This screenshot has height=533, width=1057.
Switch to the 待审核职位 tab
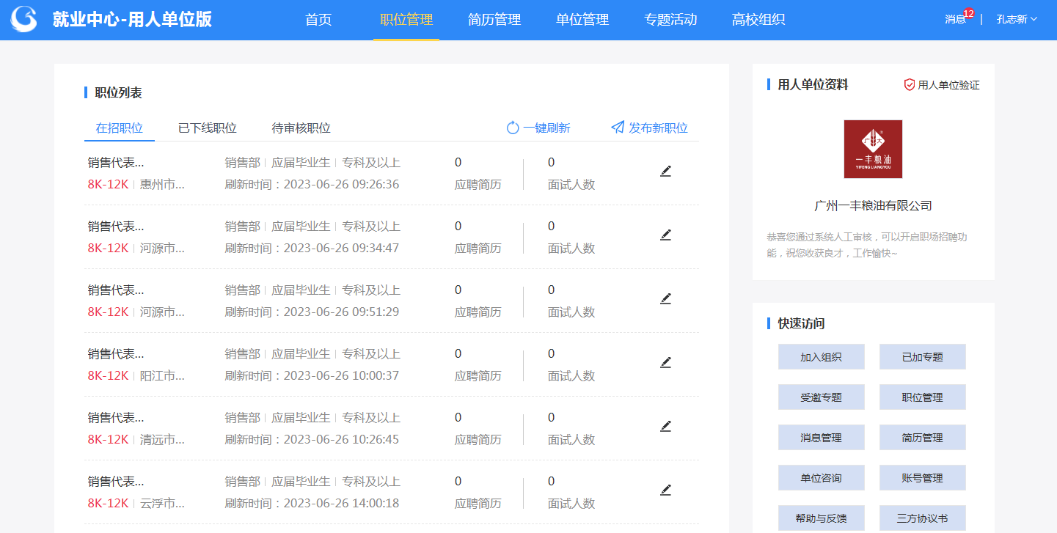click(301, 128)
